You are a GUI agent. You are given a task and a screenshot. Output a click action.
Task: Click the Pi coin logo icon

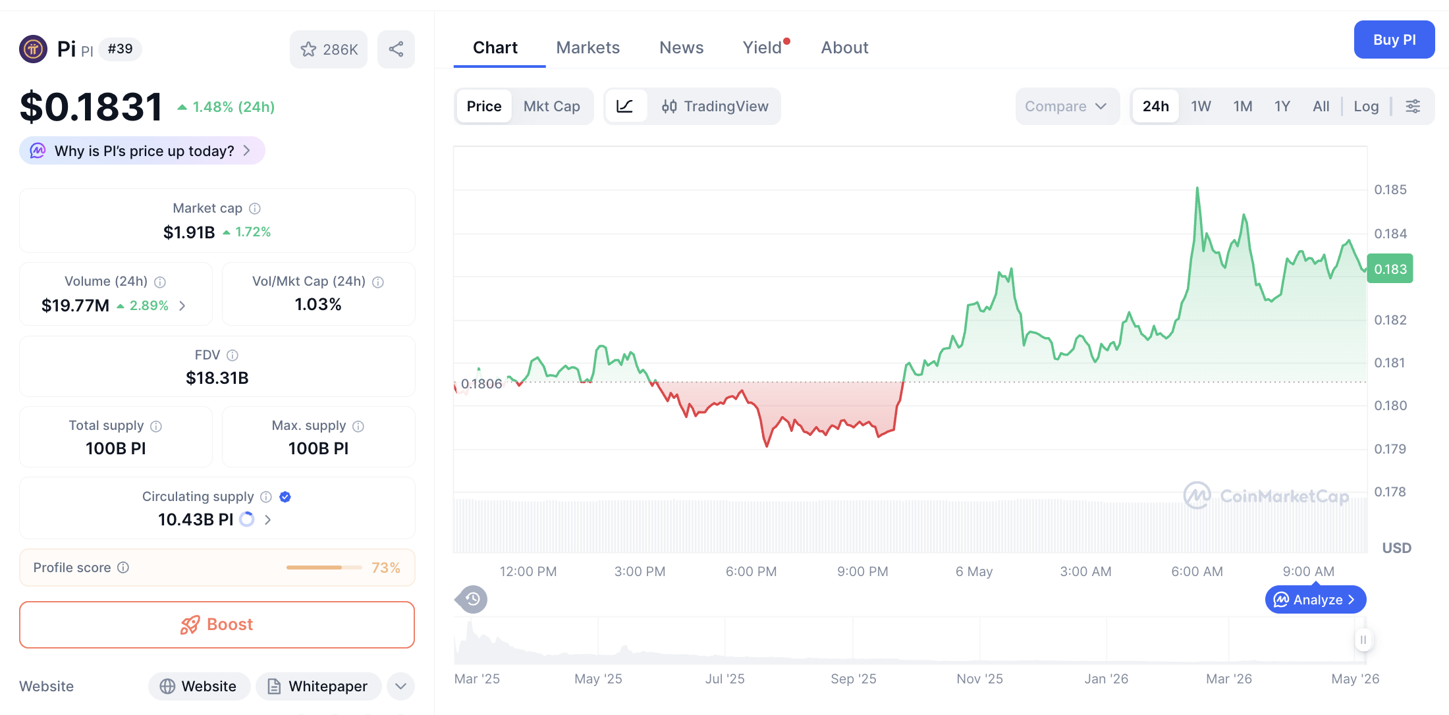[x=33, y=49]
